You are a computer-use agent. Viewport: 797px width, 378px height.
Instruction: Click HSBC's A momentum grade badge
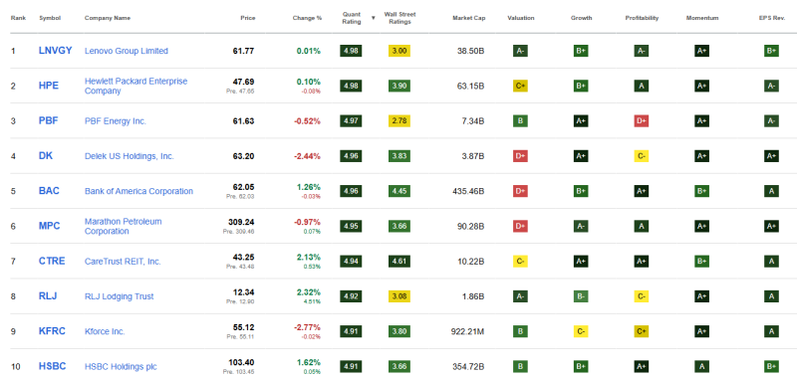(702, 366)
